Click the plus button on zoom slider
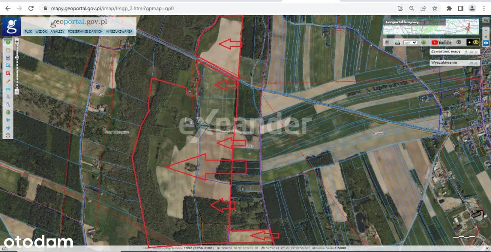Image resolution: width=491 pixels, height=252 pixels. (x=17, y=41)
